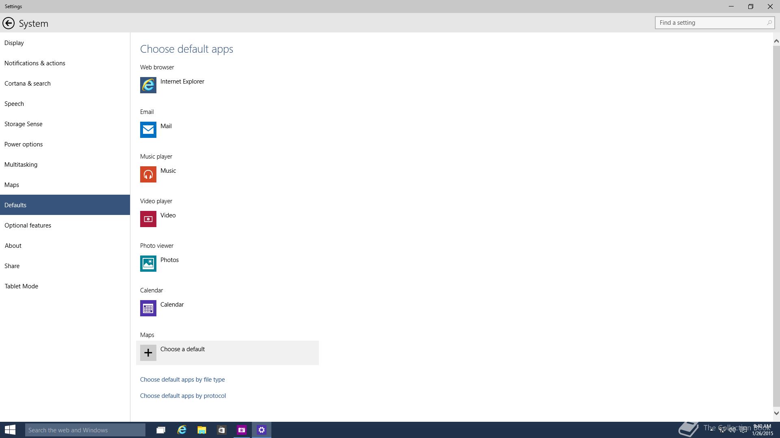The image size is (780, 438).
Task: Select Share in the sidebar
Action: click(65, 266)
